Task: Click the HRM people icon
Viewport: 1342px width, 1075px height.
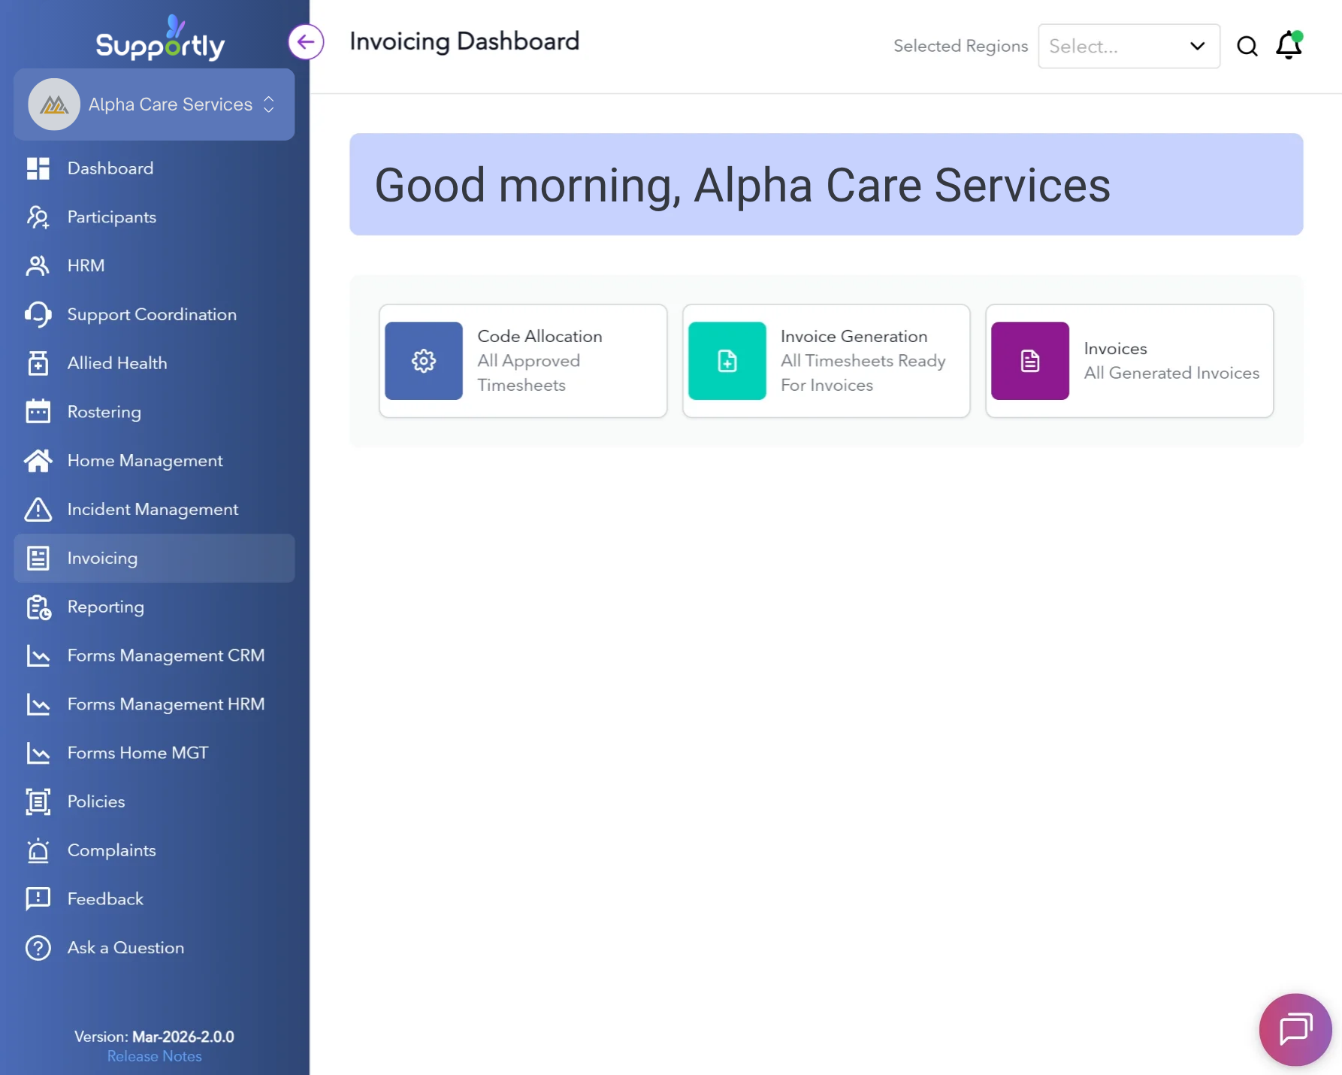Action: [38, 266]
